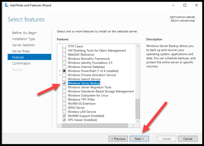Tick Windows Standards-Based Storage Management checkbox
Viewport: 204px width, 146px height.
point(64,91)
